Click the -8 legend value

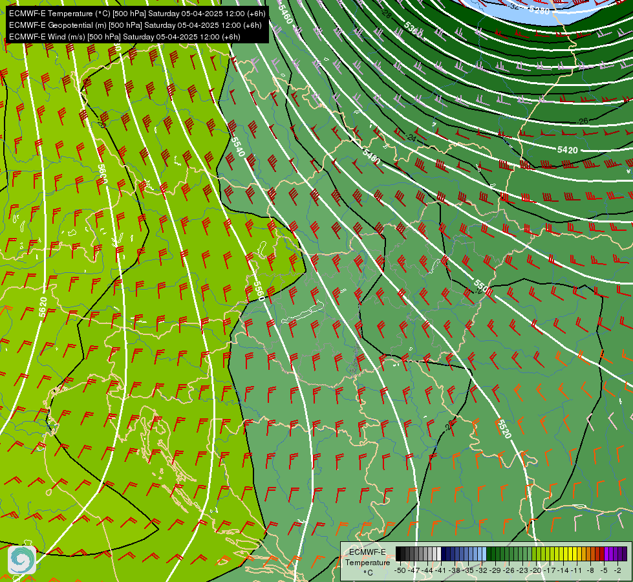(590, 570)
